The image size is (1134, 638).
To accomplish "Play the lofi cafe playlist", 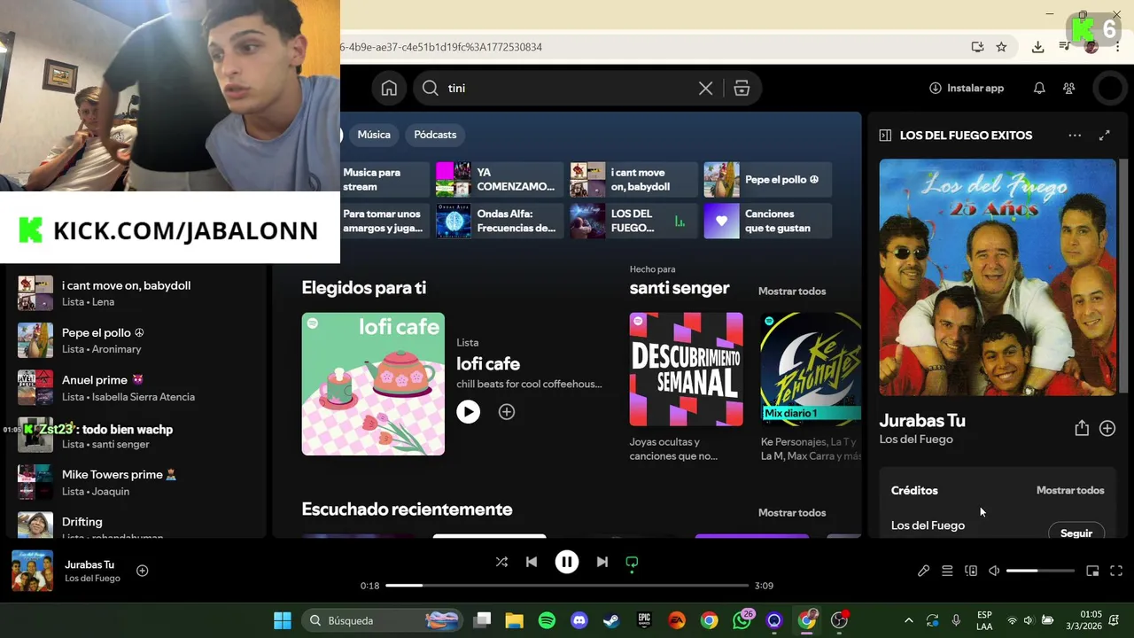I will point(468,411).
